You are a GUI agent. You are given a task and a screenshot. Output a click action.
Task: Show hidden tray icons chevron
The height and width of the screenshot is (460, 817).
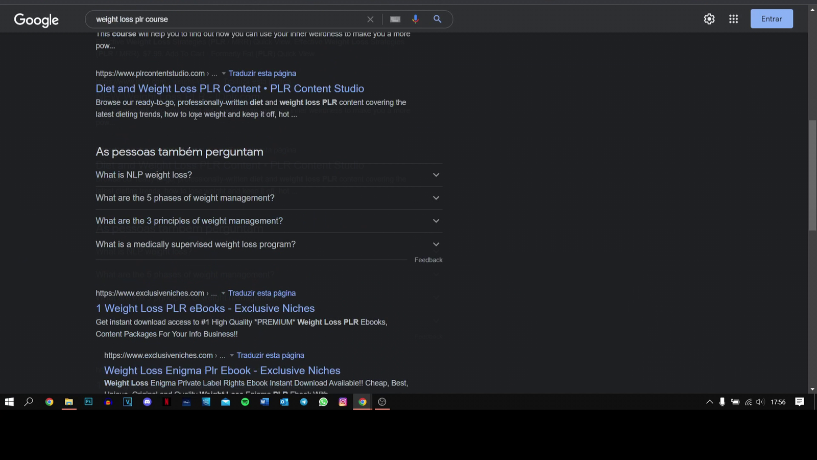709,402
